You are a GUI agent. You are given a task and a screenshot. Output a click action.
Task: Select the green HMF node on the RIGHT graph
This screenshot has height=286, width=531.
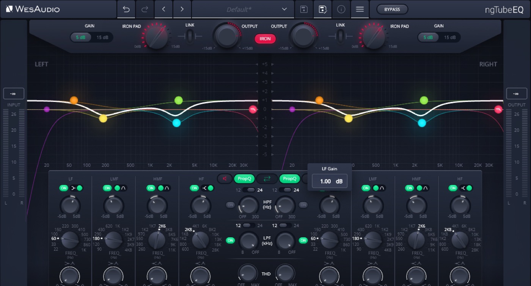click(424, 100)
